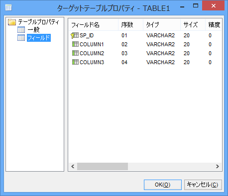Click the column icon beside COLUMN3
The image size is (228, 196).
click(75, 62)
